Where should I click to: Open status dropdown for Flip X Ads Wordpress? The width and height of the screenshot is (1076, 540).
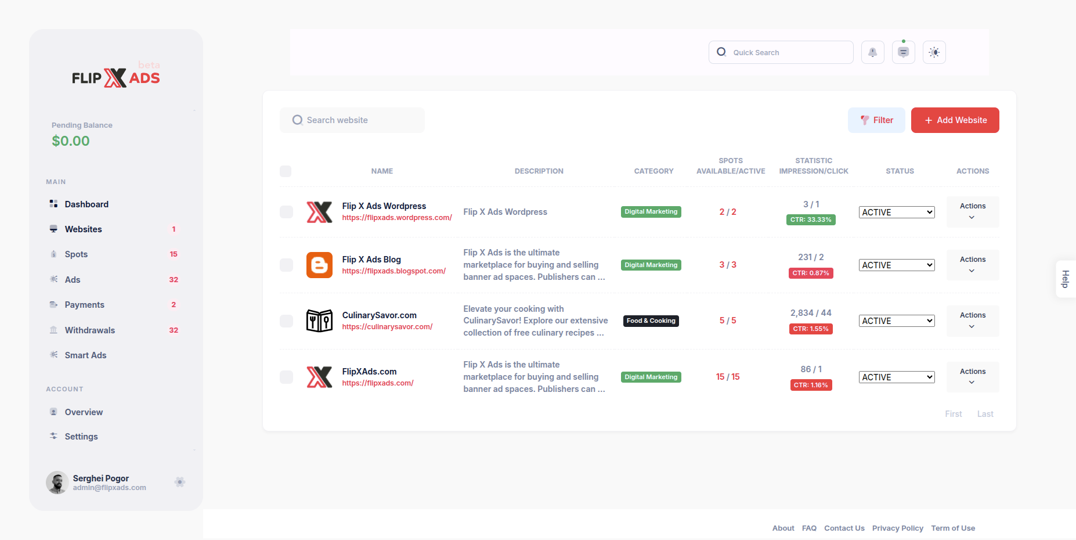pyautogui.click(x=897, y=212)
